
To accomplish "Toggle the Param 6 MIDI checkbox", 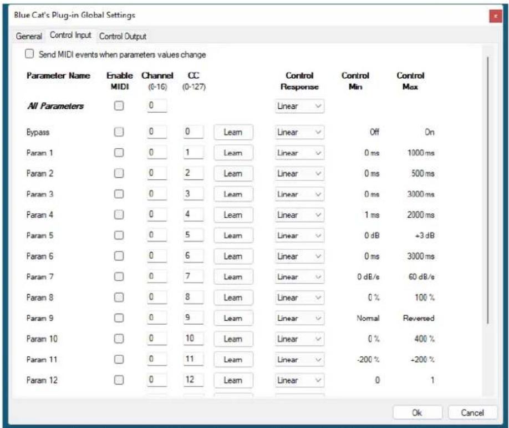I will coord(119,256).
